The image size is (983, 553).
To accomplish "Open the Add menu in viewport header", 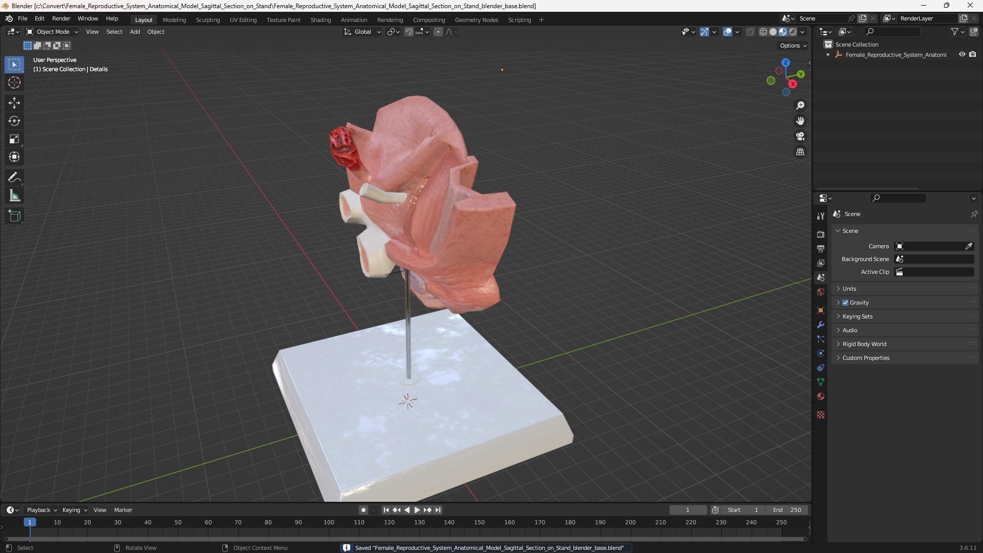I will [x=135, y=32].
